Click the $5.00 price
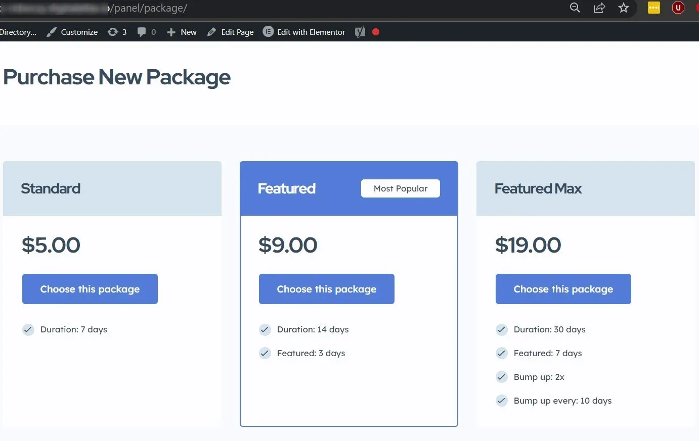Image resolution: width=699 pixels, height=441 pixels. point(51,245)
